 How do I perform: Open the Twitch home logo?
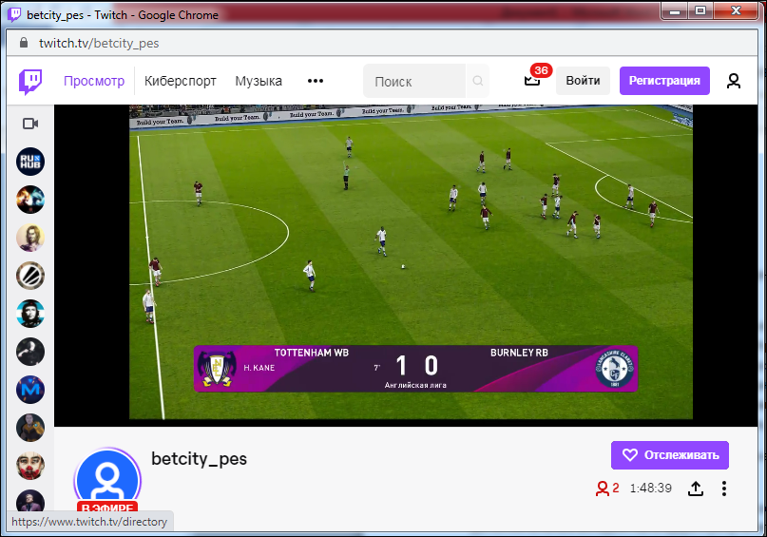30,81
